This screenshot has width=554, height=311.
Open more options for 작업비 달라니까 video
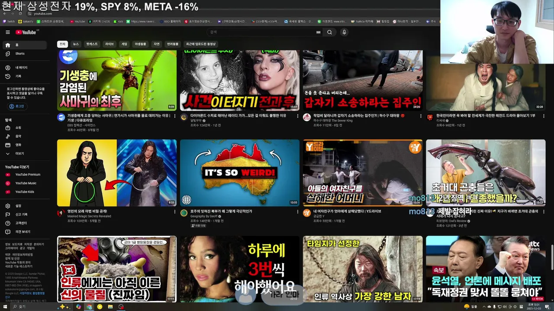(421, 116)
